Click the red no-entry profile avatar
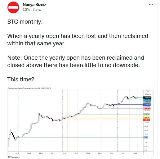This screenshot has width=160, height=159. point(13,7)
